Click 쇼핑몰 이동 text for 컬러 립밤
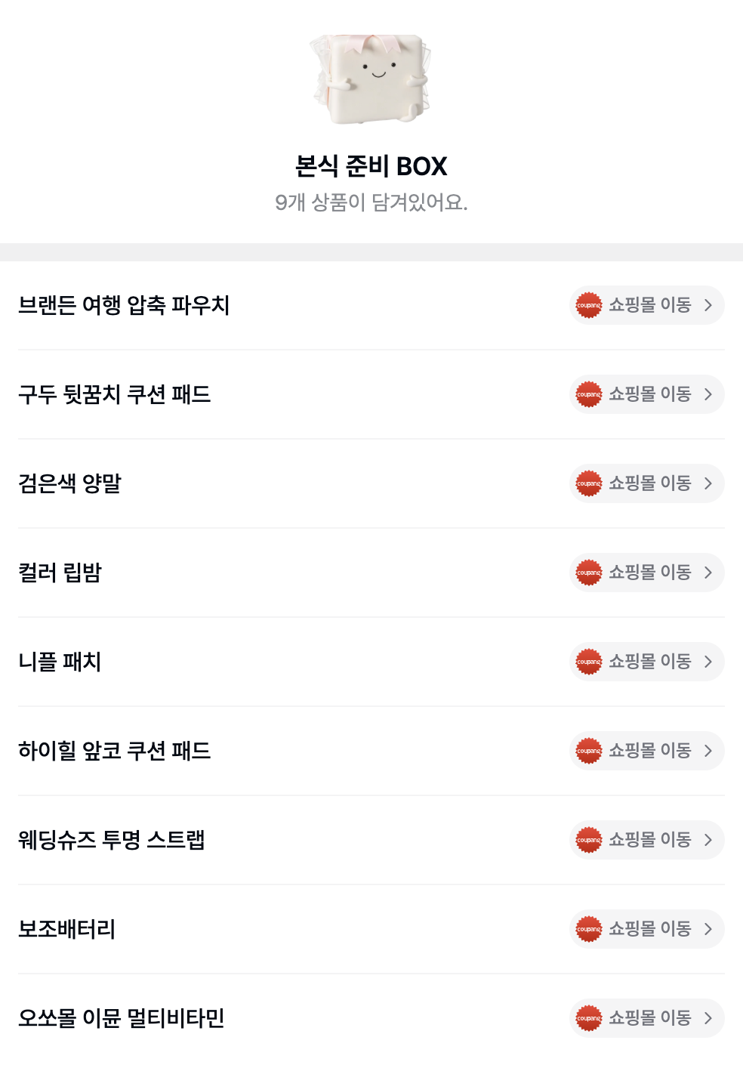 coord(649,573)
